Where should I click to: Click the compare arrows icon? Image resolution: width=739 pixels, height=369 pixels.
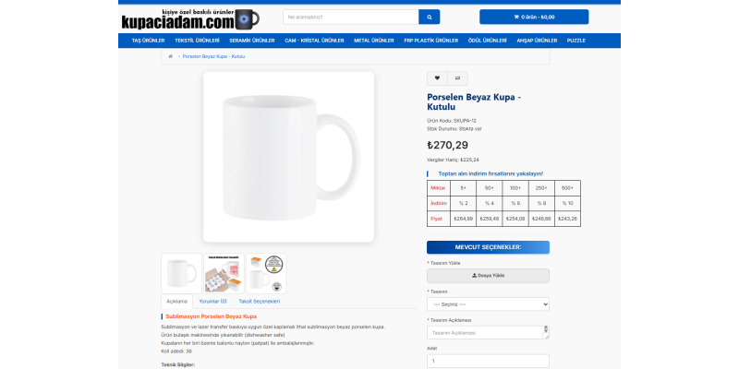457,78
